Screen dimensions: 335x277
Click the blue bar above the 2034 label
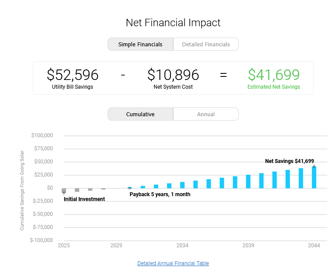182,185
